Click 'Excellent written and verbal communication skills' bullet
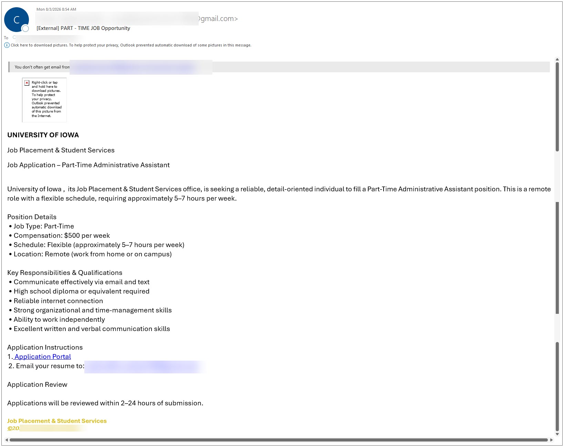Viewport: 564px width, 447px height. 90,329
